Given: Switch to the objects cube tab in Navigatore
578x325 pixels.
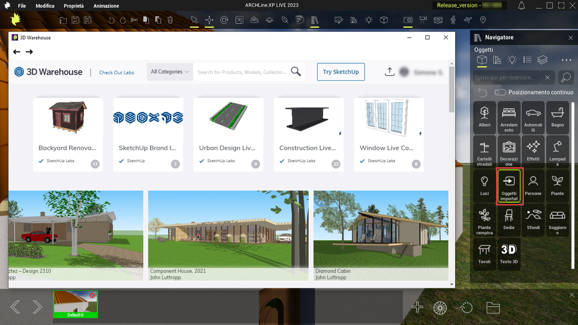Looking at the screenshot, I should (482, 60).
